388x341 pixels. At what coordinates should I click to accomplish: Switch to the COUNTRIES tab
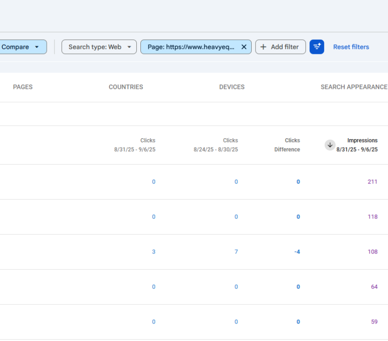click(x=126, y=87)
